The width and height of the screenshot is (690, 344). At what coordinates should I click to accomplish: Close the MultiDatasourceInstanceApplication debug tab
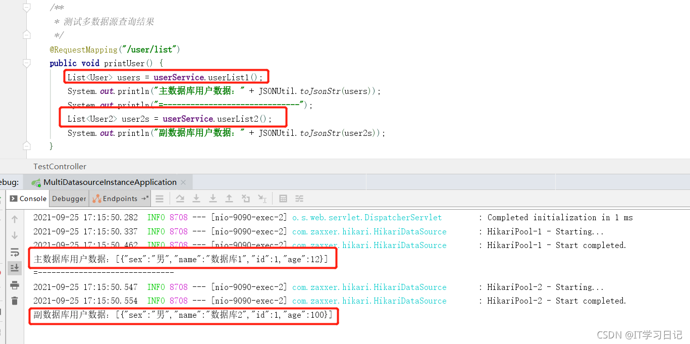(x=183, y=182)
